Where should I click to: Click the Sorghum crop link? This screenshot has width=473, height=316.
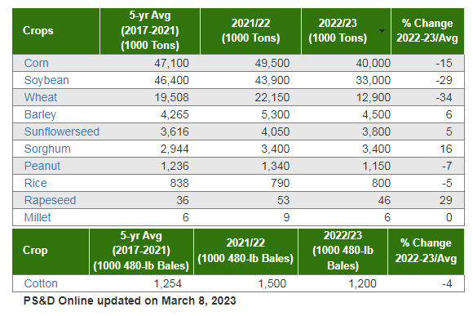tap(47, 149)
